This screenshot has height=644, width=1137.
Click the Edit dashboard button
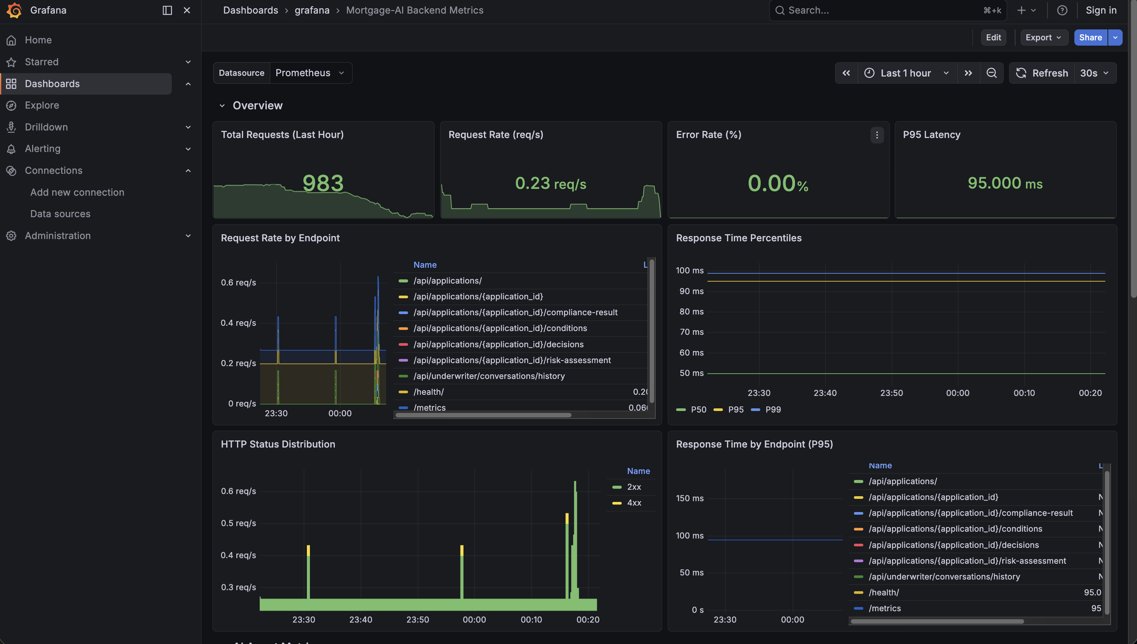point(993,38)
